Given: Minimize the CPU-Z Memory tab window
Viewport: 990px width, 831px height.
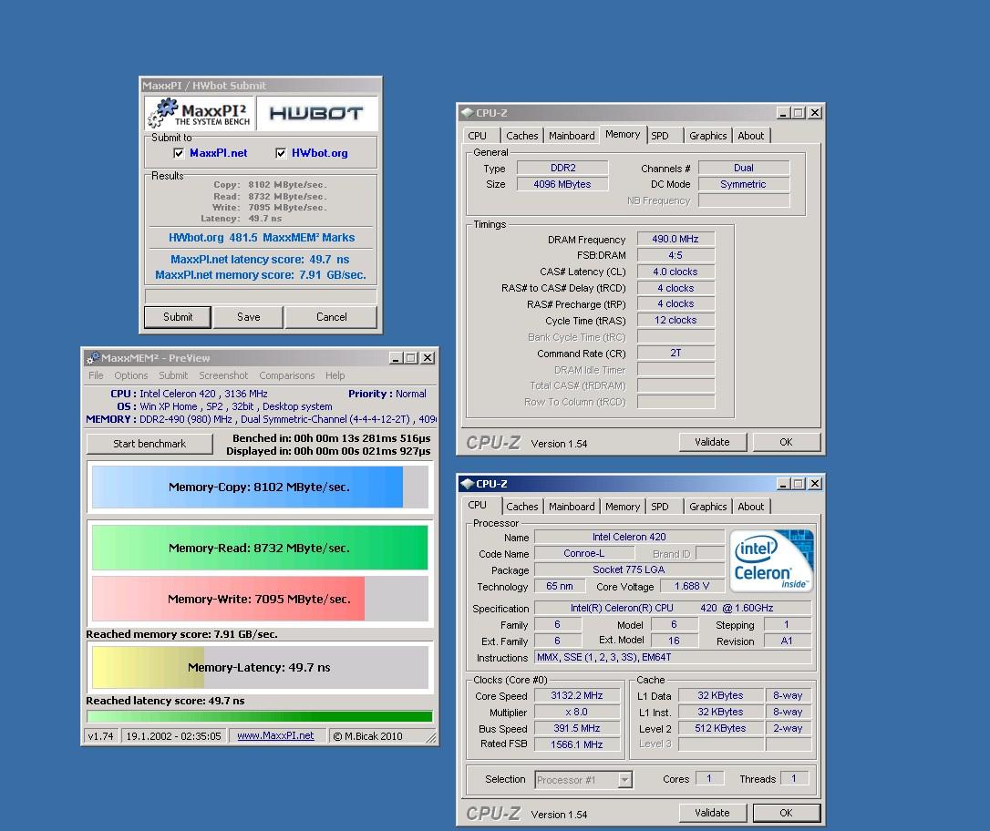Looking at the screenshot, I should point(783,113).
